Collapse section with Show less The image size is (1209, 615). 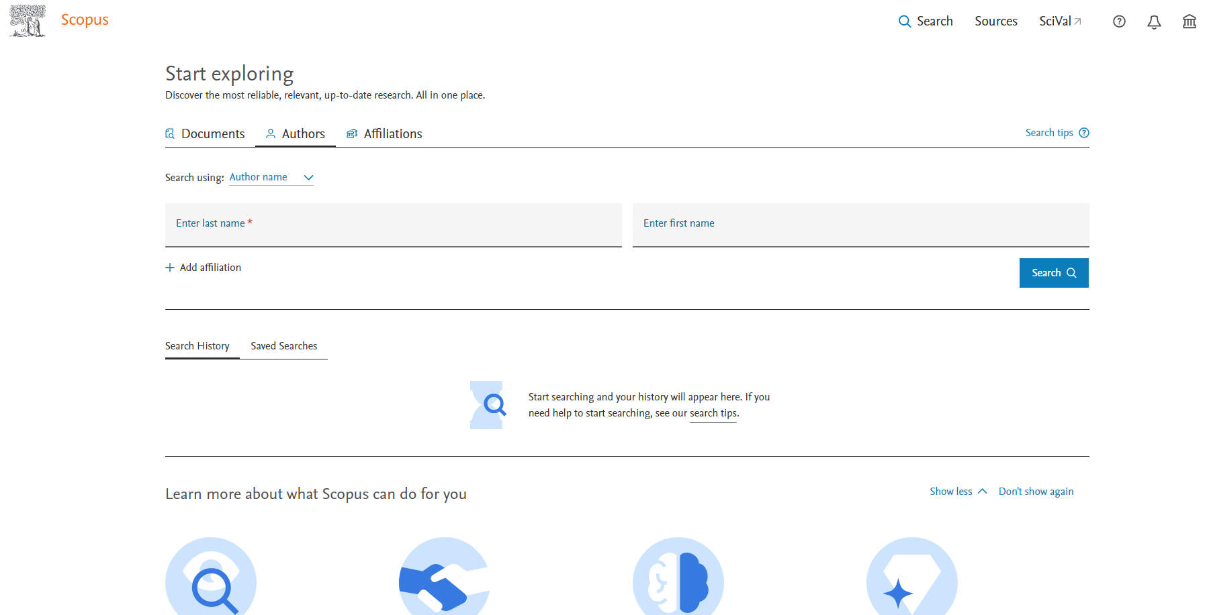[958, 492]
